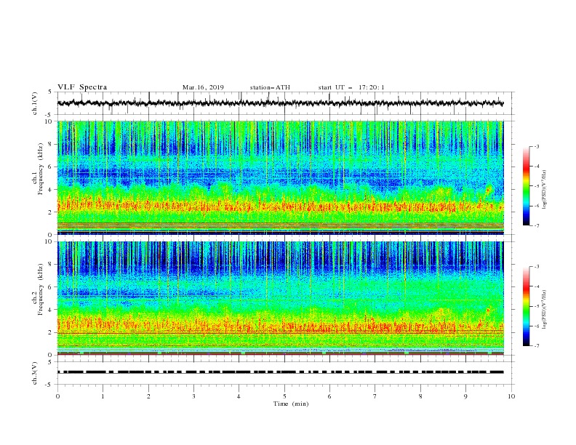Click the ch.2 "Frequency (kHz)" axis label
This screenshot has height=445, width=576.
pos(41,288)
